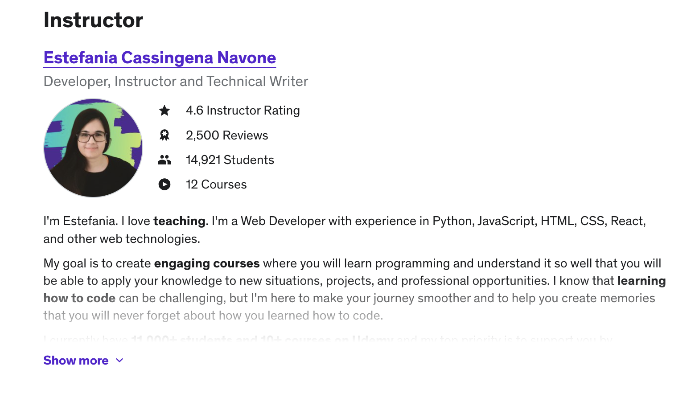Screen dimensions: 699x402
Task: Click the '4.6 Instructor Rating' text
Action: click(x=243, y=111)
